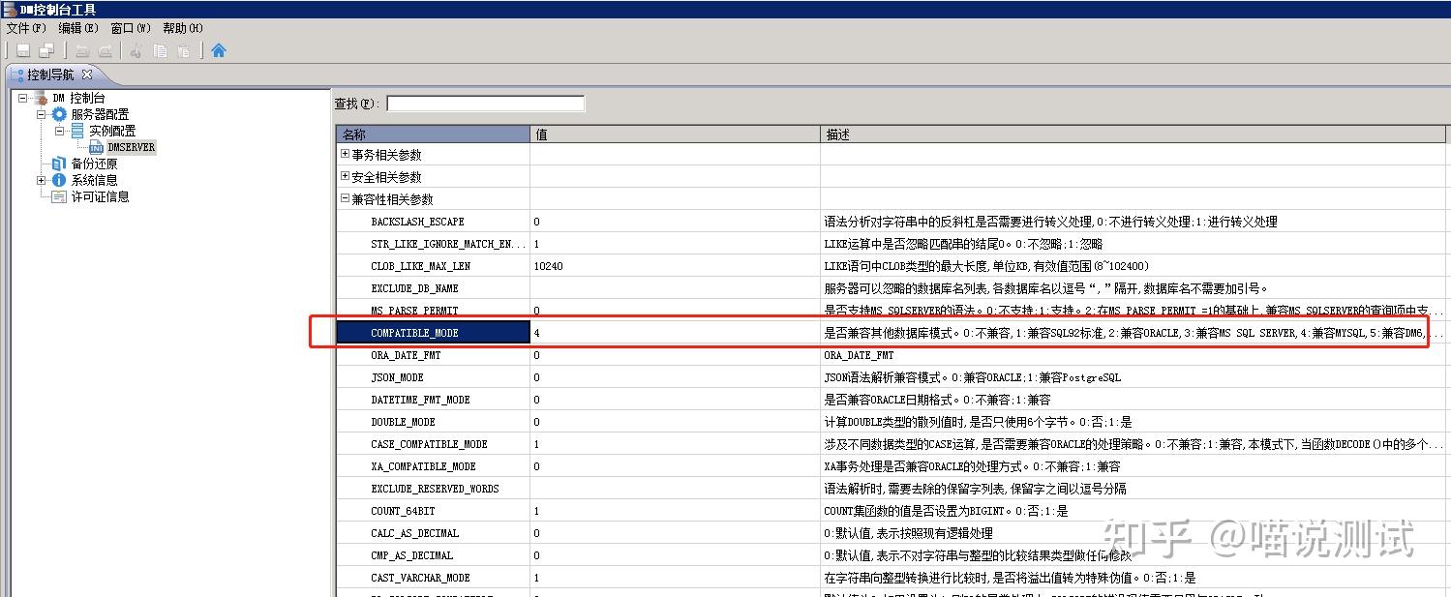Select the CLOB_LIKE_MAX_LEN parameter name
This screenshot has height=597, width=1451.
click(x=420, y=266)
